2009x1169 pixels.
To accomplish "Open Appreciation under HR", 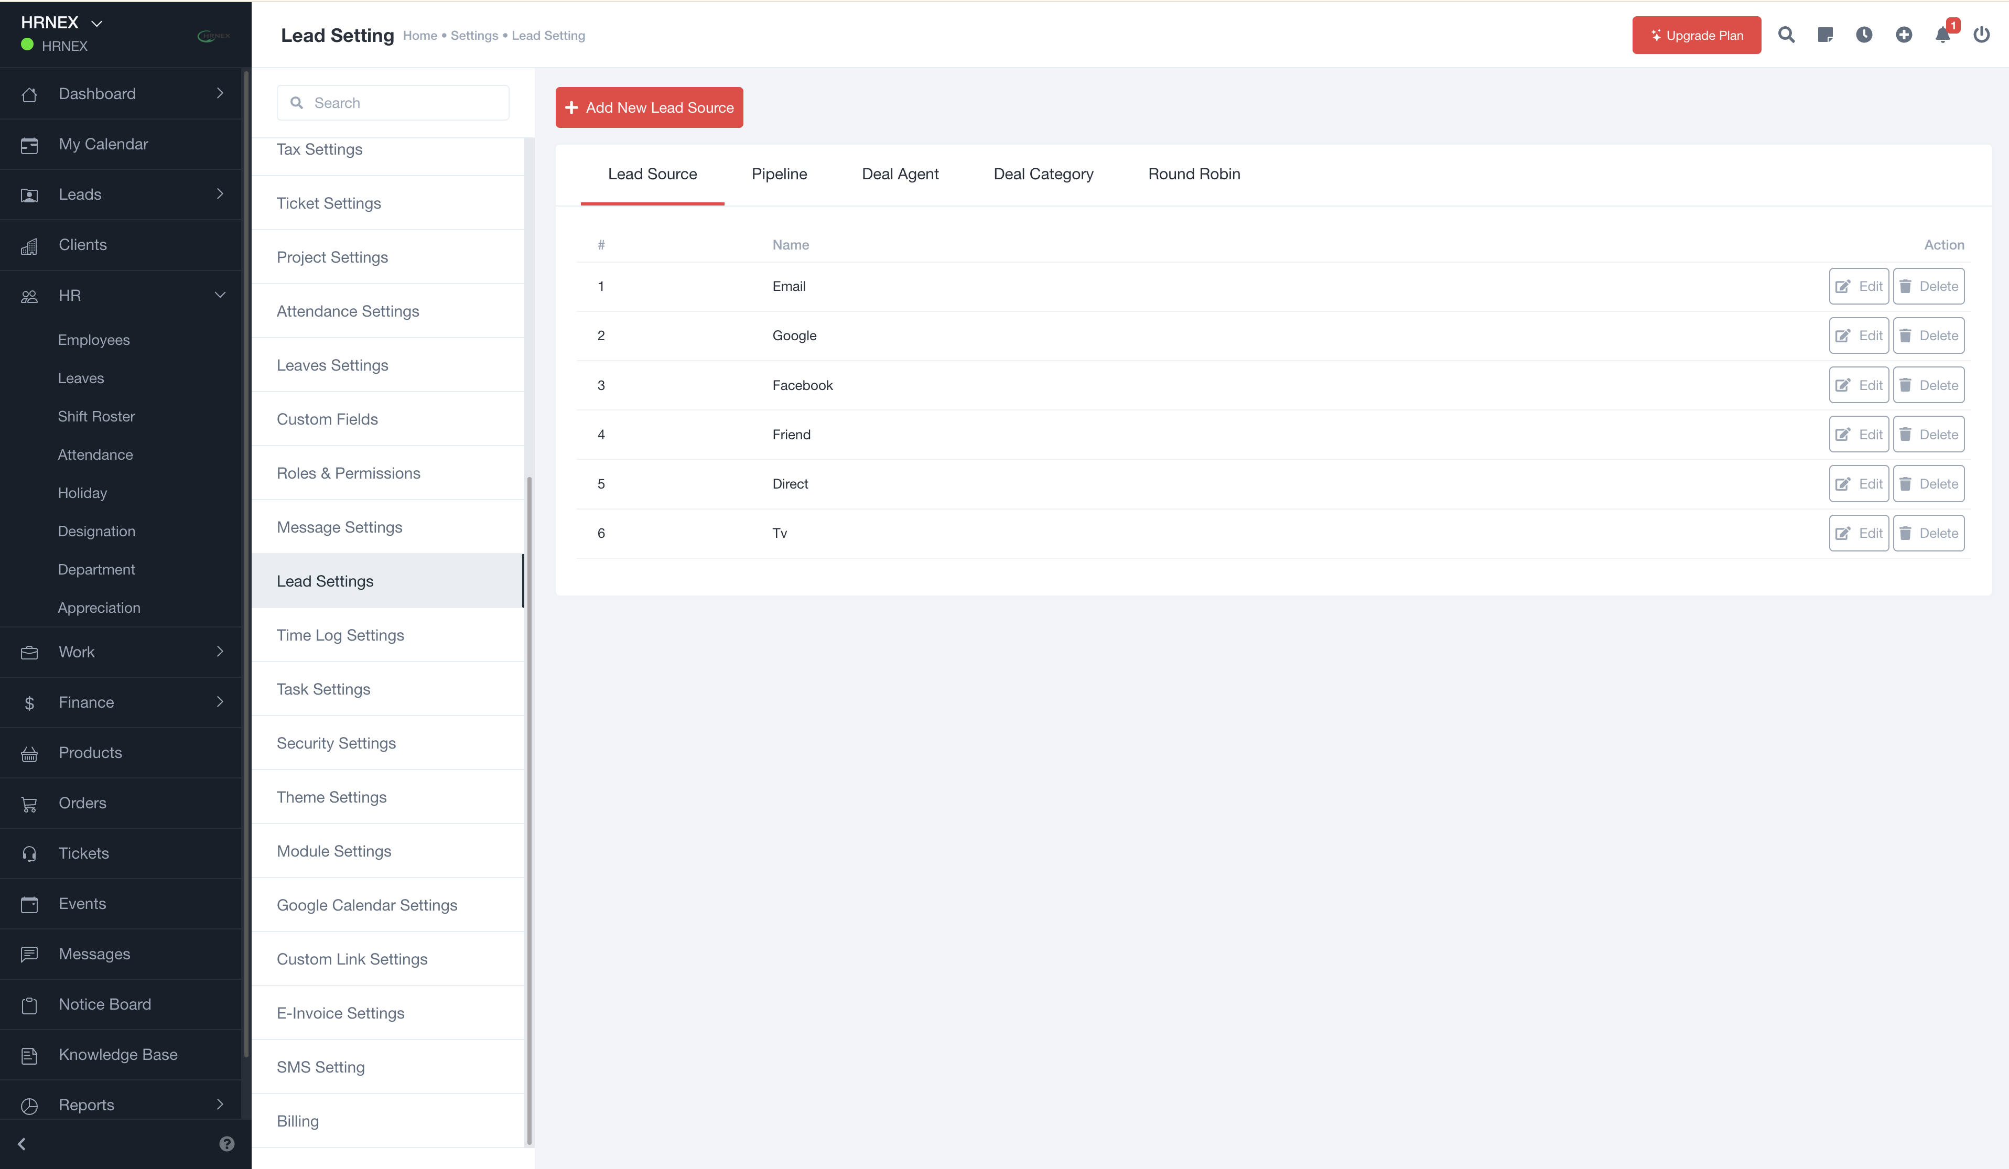I will coord(99,608).
